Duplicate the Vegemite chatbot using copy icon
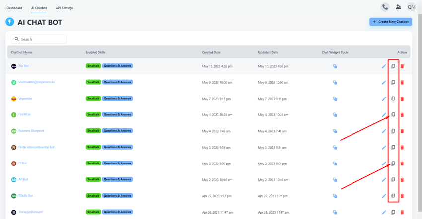 [x=393, y=99]
